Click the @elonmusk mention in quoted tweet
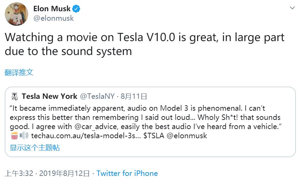This screenshot has width=300, height=181. tap(188, 136)
